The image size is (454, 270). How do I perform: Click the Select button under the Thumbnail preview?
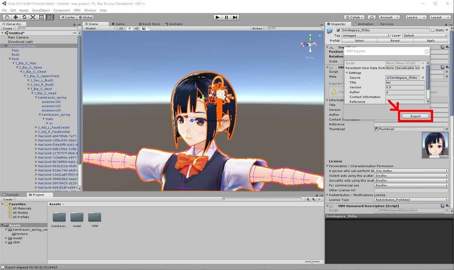point(443,157)
